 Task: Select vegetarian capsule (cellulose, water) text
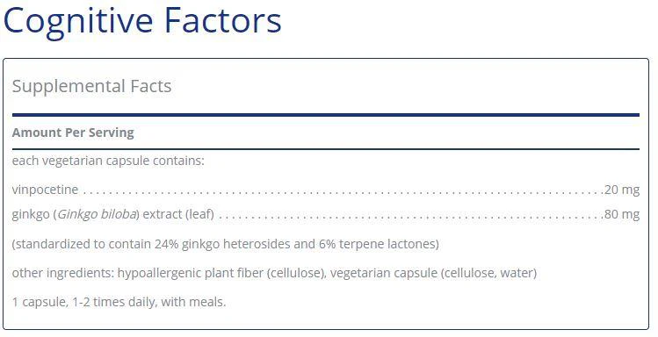pyautogui.click(x=433, y=273)
